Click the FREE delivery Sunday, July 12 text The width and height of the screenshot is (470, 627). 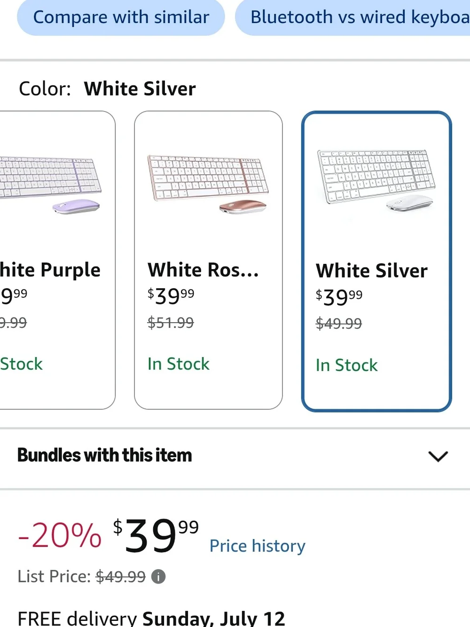click(151, 618)
